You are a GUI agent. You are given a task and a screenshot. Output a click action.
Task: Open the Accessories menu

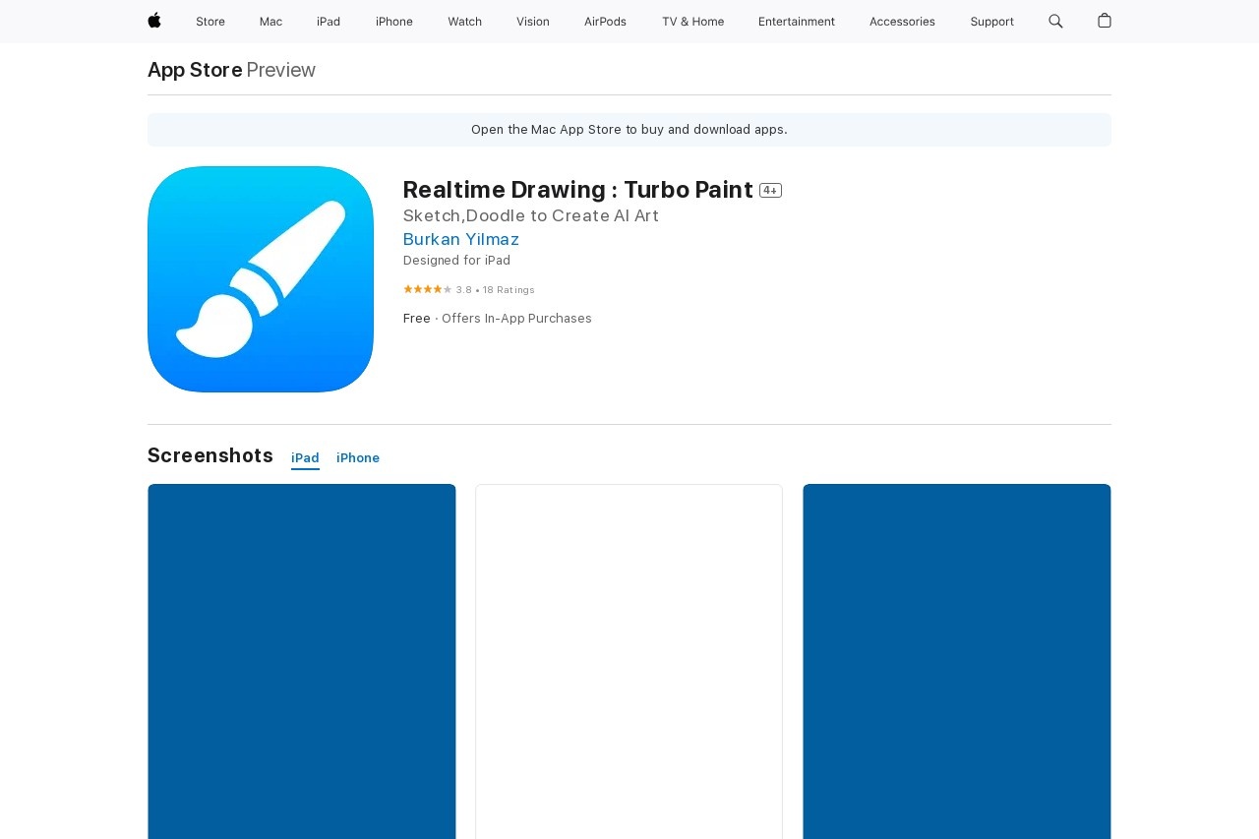click(902, 22)
